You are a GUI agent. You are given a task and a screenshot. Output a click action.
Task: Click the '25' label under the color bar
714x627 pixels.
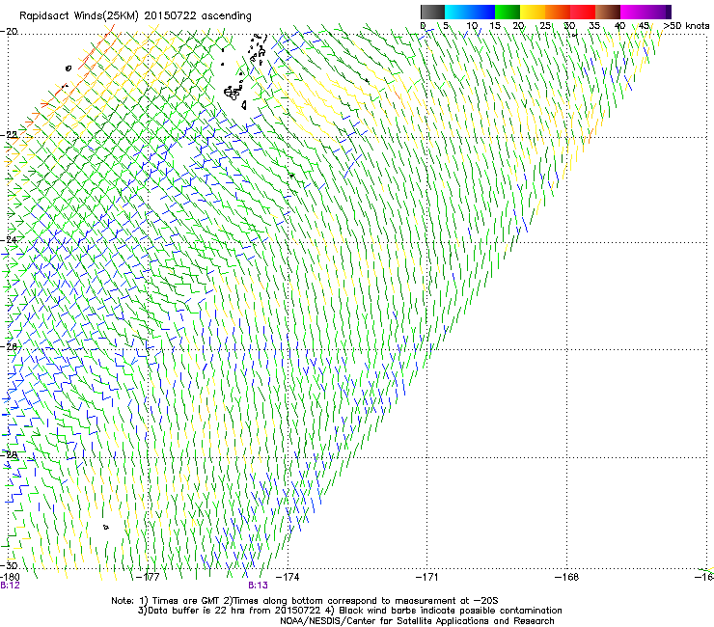(x=545, y=26)
